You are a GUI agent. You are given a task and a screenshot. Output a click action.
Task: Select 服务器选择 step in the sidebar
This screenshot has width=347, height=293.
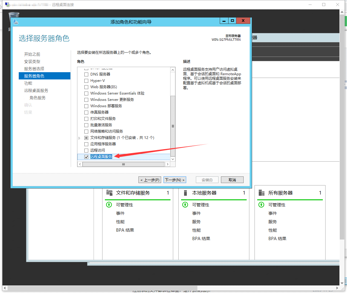click(x=34, y=69)
